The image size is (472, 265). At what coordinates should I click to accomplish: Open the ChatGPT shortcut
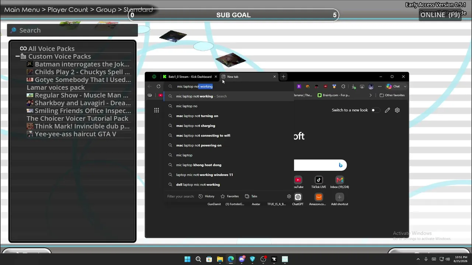[x=298, y=199]
